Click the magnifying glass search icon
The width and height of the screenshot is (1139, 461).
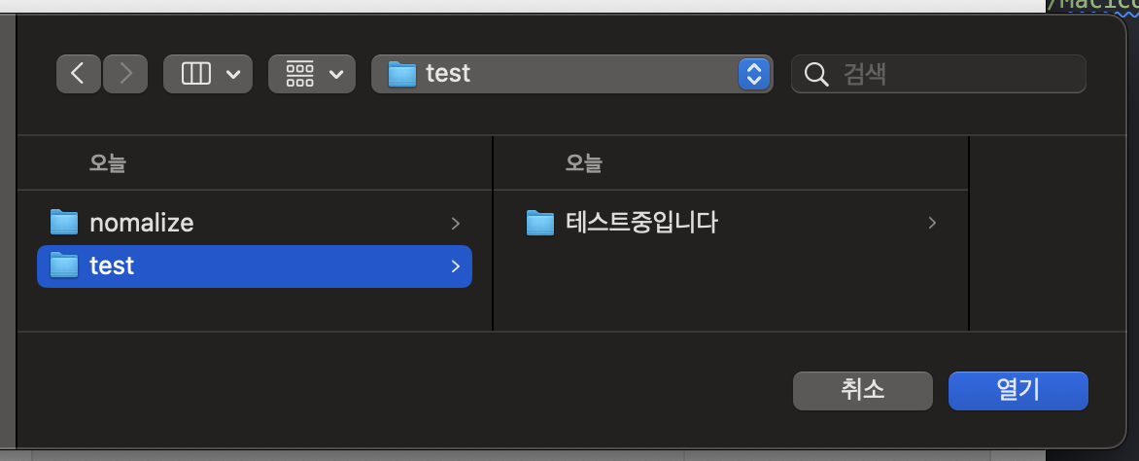816,74
